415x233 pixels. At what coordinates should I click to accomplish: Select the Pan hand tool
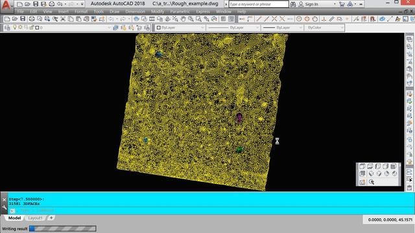(183, 19)
